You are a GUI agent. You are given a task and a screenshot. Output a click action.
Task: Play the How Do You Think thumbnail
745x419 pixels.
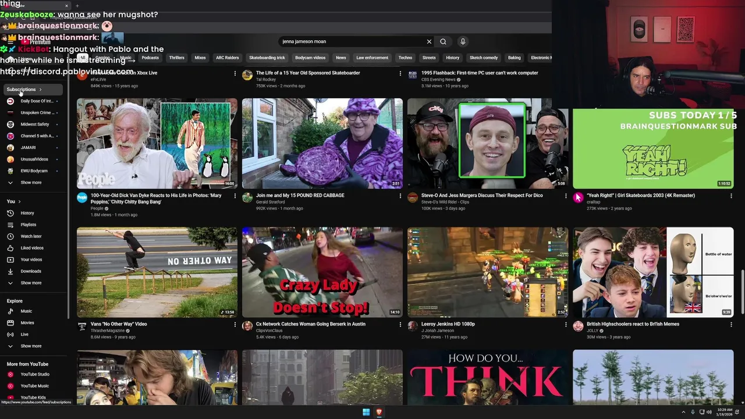(x=488, y=377)
